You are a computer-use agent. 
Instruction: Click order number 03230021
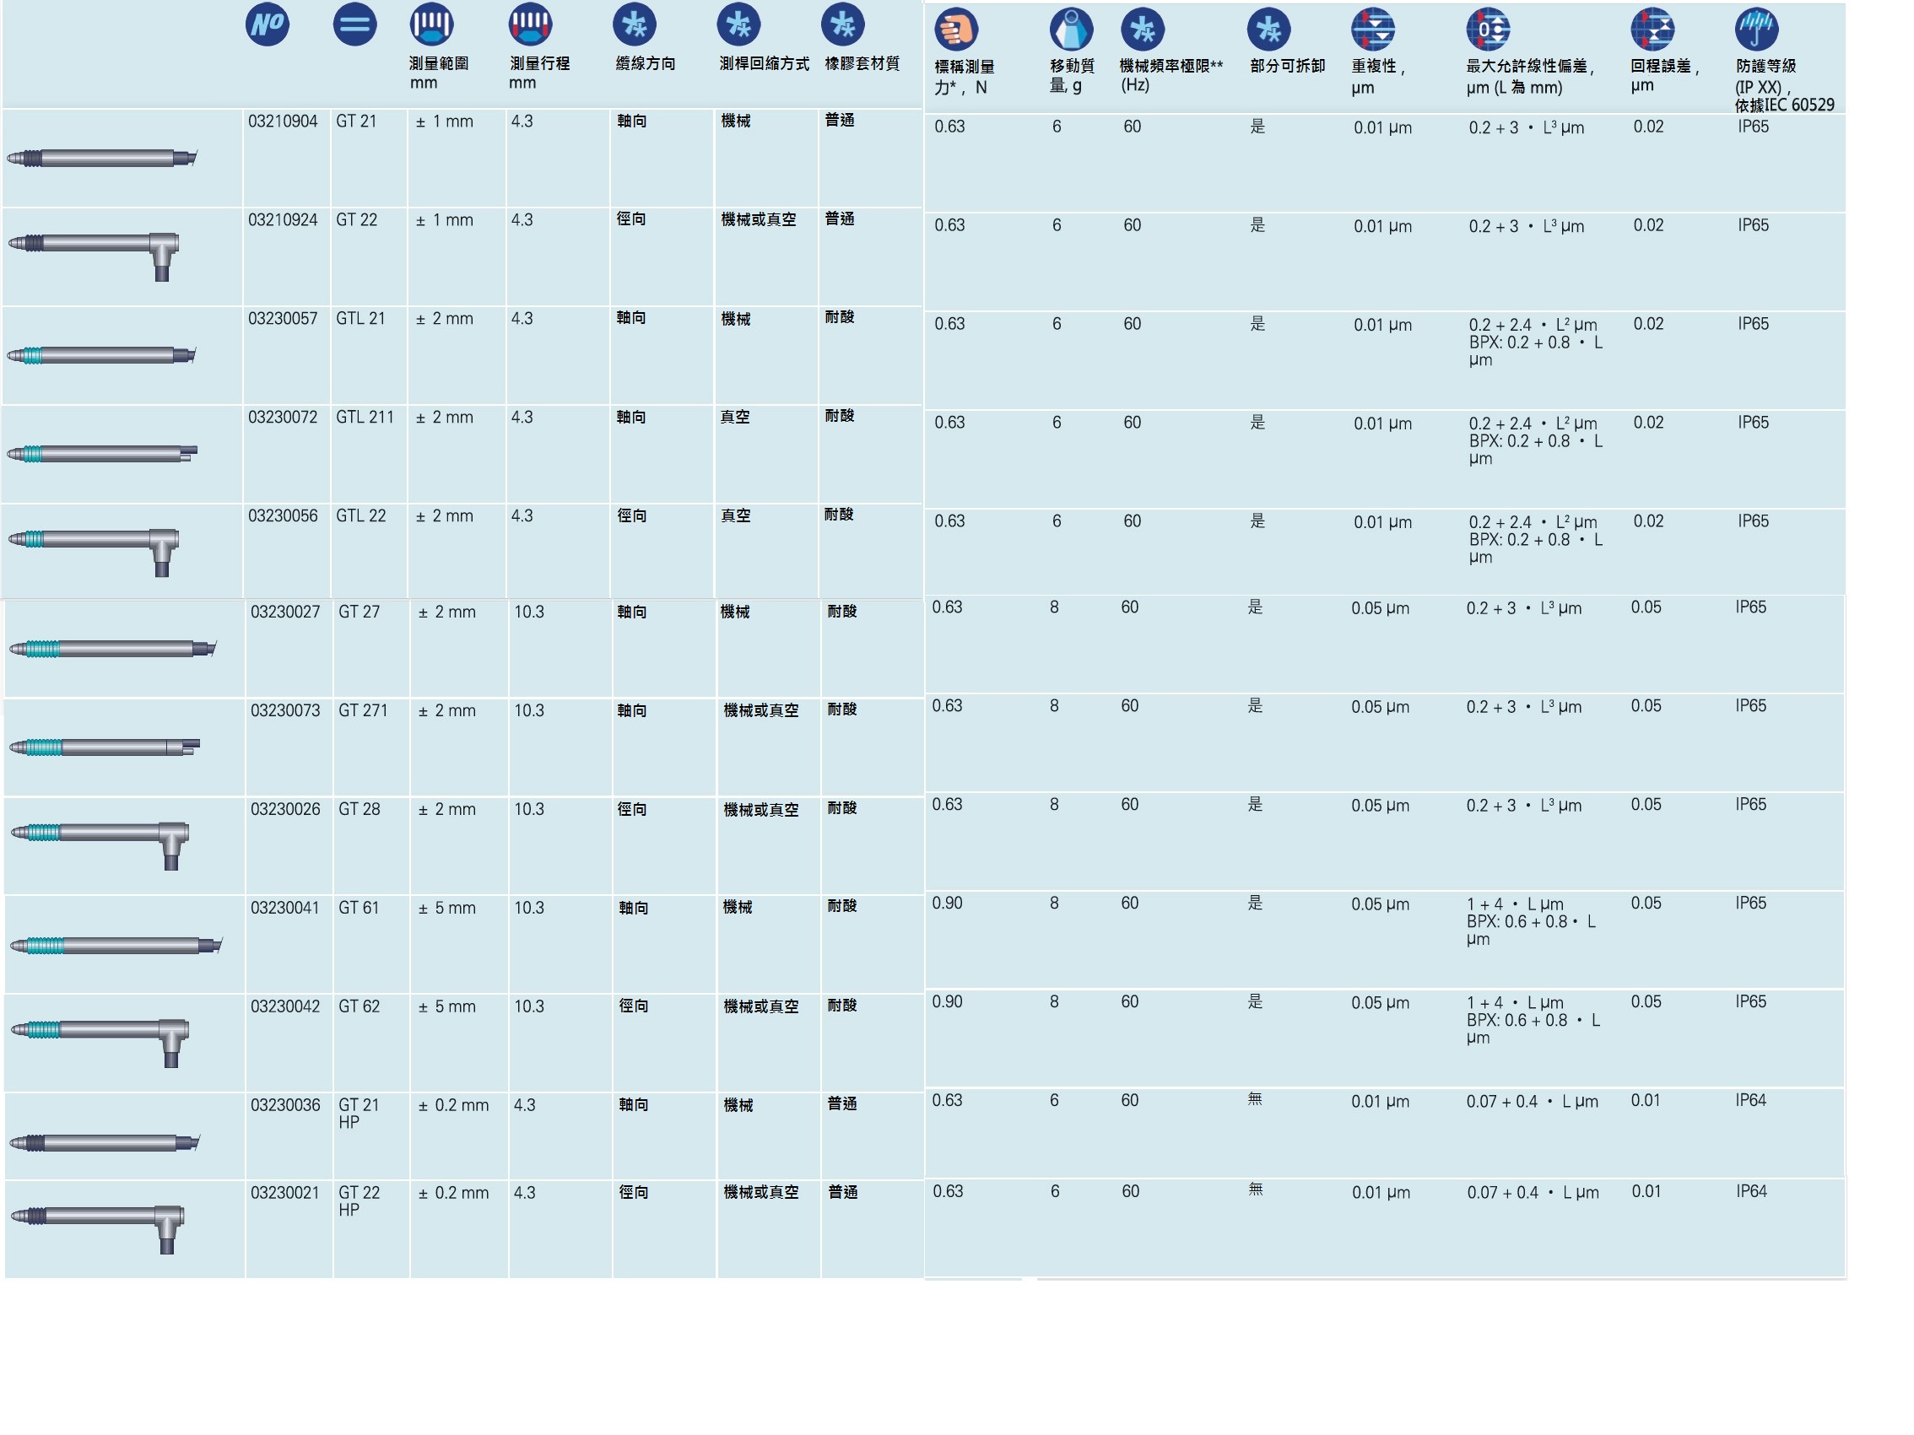[285, 1192]
